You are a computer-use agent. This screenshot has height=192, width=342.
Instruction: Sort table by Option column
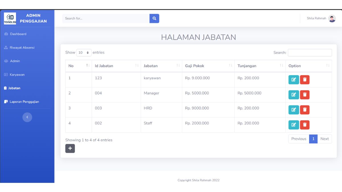[x=309, y=66]
